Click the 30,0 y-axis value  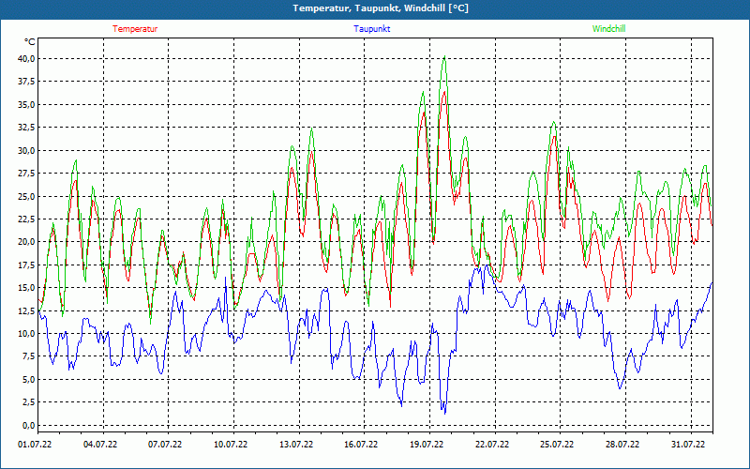tap(26, 151)
